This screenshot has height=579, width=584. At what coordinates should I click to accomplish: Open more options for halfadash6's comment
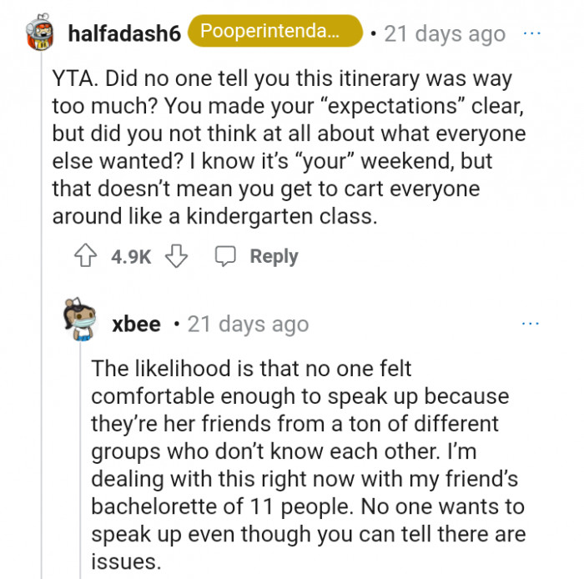(531, 33)
